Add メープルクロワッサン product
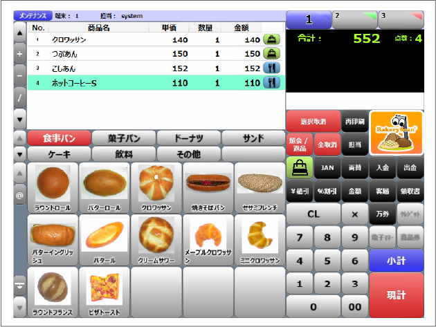Viewport: 436px width, 327px height. [208, 241]
